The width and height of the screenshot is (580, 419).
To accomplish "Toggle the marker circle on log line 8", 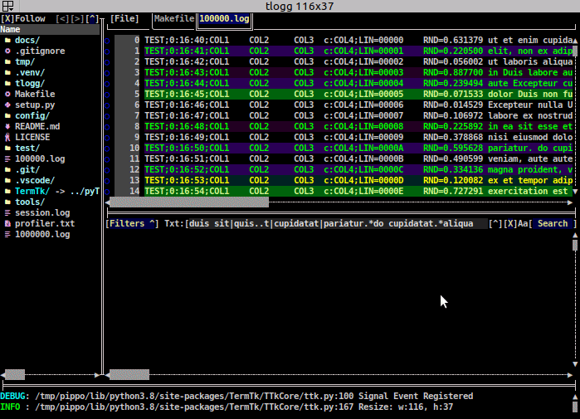I will pos(107,127).
